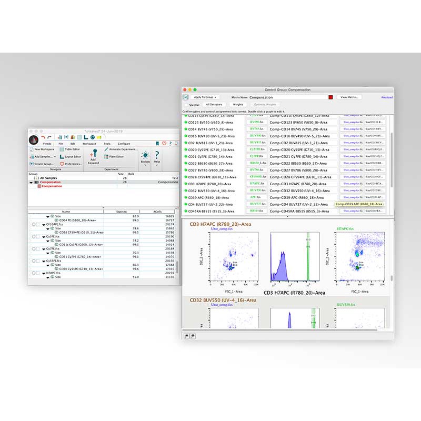Image resolution: width=421 pixels, height=421 pixels.
Task: Switch to the Workspace ribbon tab
Action: (89, 144)
